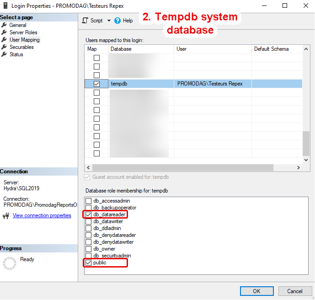The width and height of the screenshot is (315, 300).
Task: Select the tempdb database cell
Action: coord(141,84)
